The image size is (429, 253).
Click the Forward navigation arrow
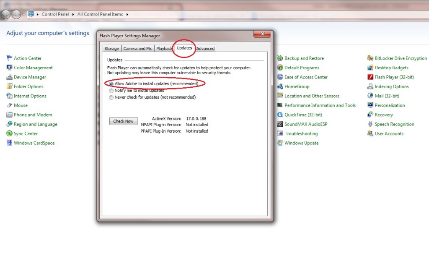coord(16,14)
